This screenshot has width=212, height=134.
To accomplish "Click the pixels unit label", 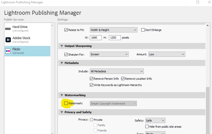I will point(125,38).
